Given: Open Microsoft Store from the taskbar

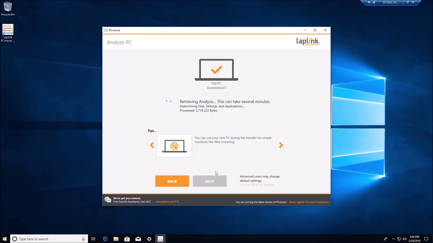Looking at the screenshot, I should 127,239.
